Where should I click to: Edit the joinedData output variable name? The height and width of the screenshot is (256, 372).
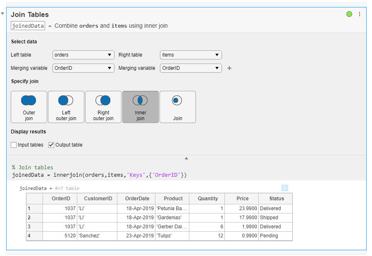point(28,26)
